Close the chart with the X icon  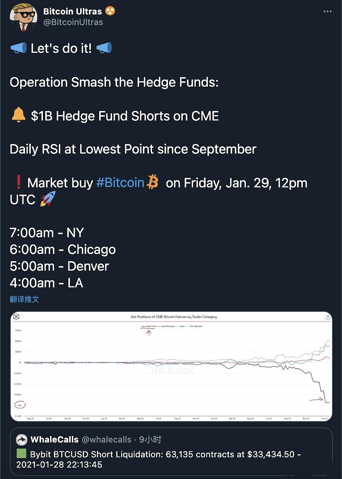click(328, 316)
